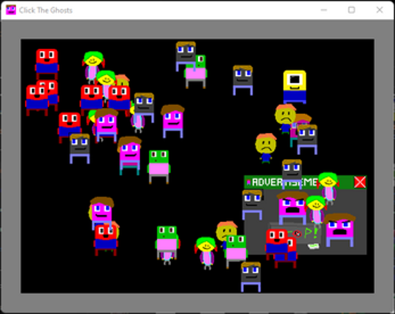Viewport: 395px width, 314px height.
Task: Click the one-eyed green character on the pink chair
Action: pos(196,72)
